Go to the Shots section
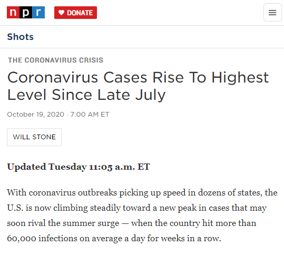The width and height of the screenshot is (284, 257). click(x=20, y=37)
